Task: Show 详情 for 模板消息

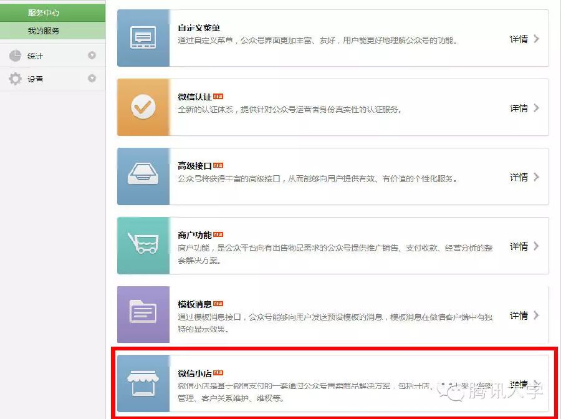Action: [x=519, y=315]
